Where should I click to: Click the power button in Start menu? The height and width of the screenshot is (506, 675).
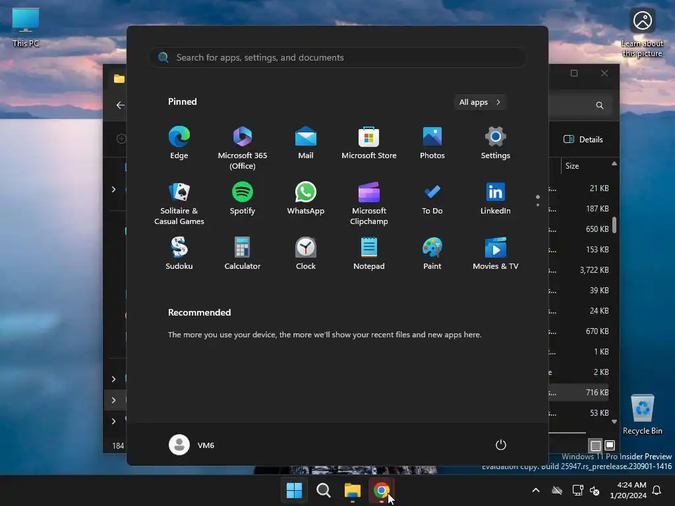click(501, 445)
